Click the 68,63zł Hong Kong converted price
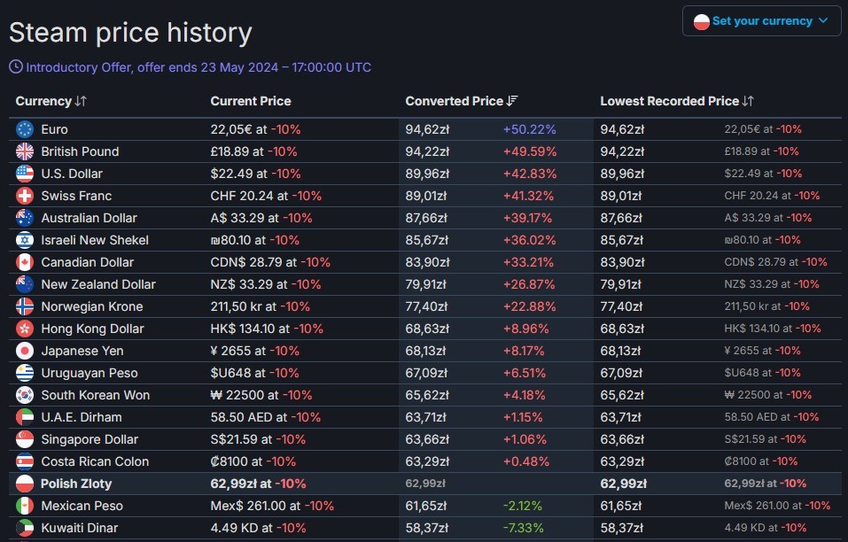Viewport: 848px width, 542px height. [427, 329]
